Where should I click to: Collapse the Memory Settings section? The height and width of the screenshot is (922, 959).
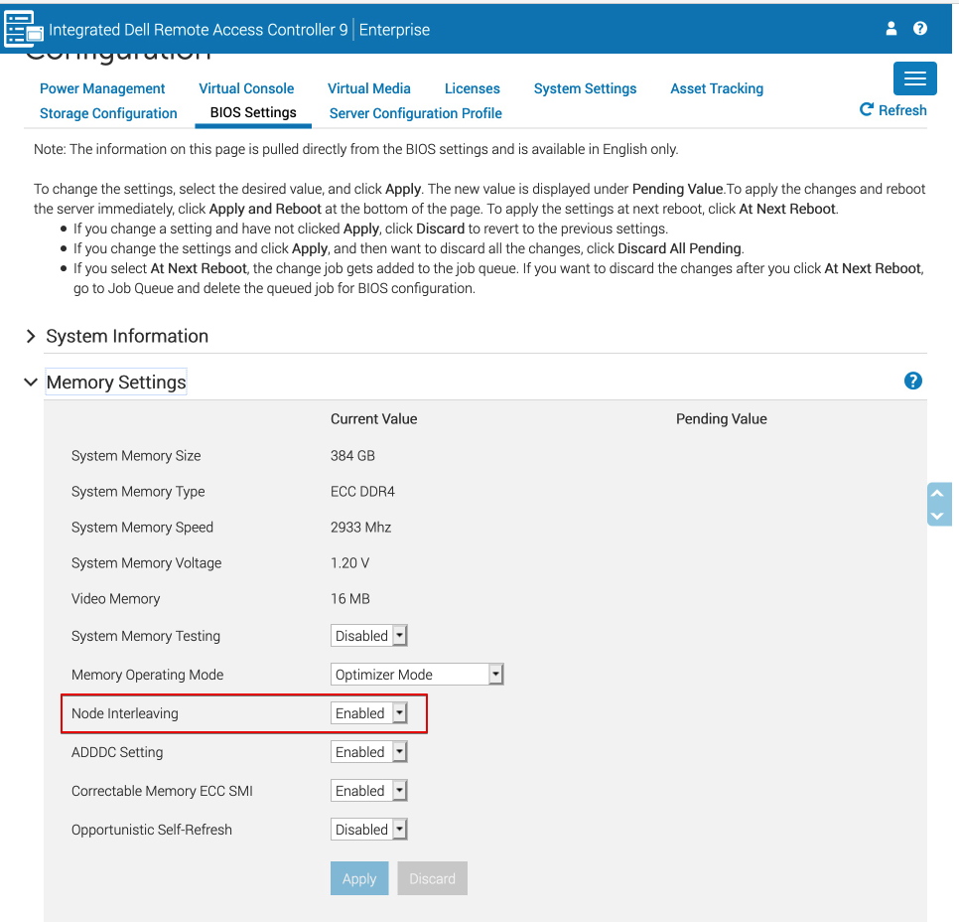pos(115,383)
